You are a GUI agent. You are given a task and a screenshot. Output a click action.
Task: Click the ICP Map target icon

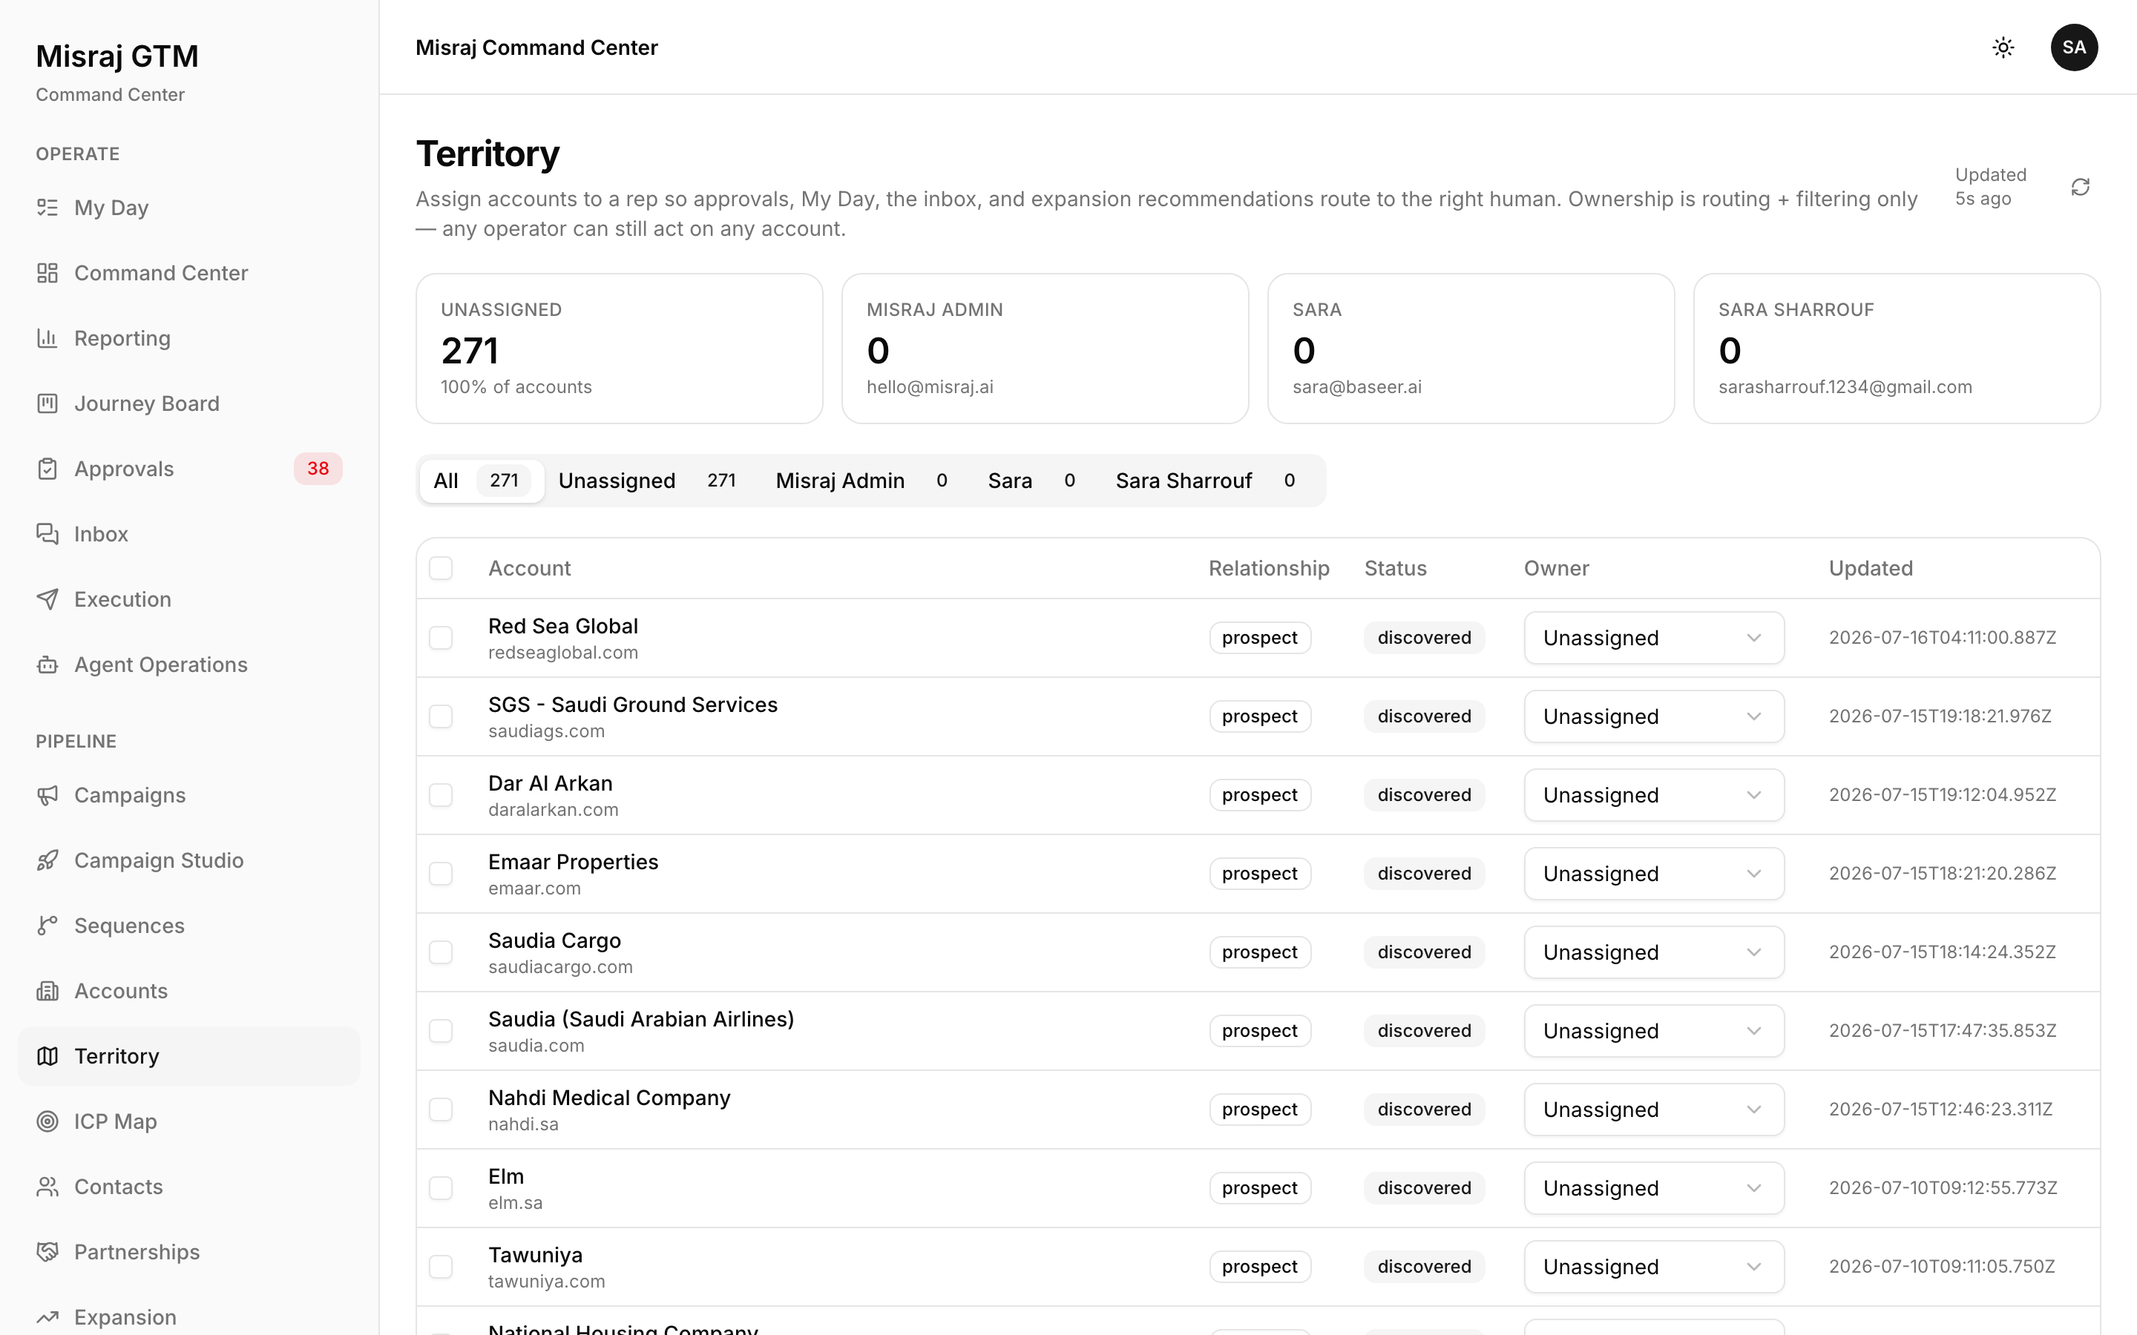[47, 1122]
